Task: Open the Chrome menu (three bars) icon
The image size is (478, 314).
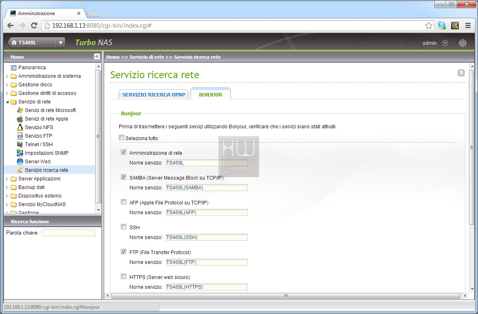Action: pyautogui.click(x=468, y=26)
